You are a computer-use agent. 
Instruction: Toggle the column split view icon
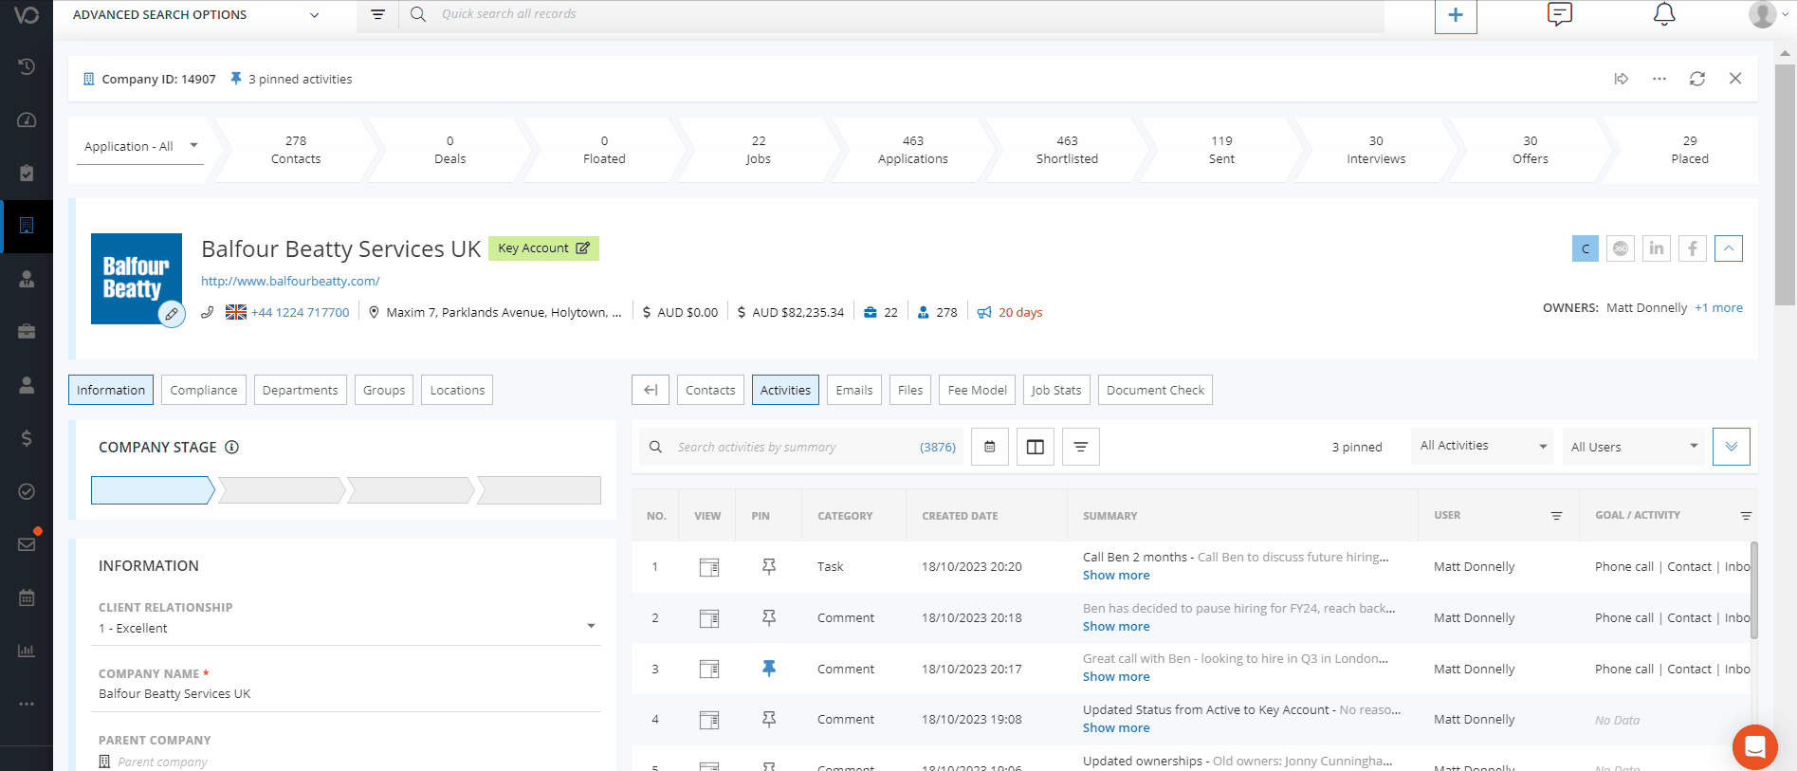1036,447
